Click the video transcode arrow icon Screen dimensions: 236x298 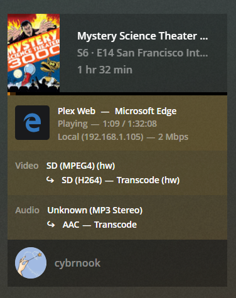tap(50, 179)
